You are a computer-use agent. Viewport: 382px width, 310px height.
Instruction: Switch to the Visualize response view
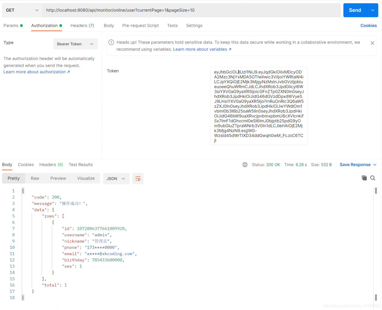(x=86, y=178)
